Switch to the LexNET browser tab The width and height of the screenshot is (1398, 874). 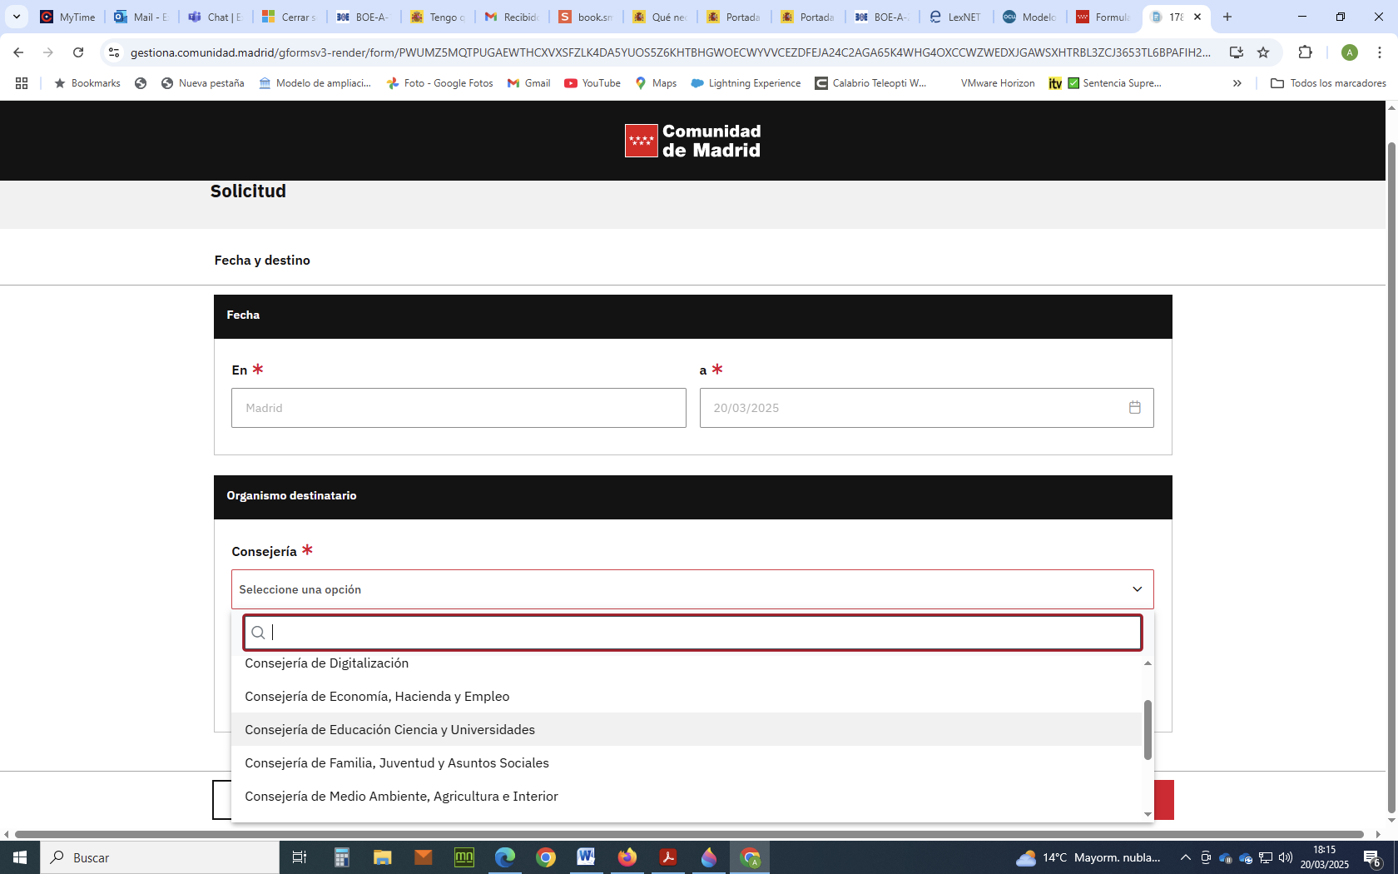tap(955, 17)
